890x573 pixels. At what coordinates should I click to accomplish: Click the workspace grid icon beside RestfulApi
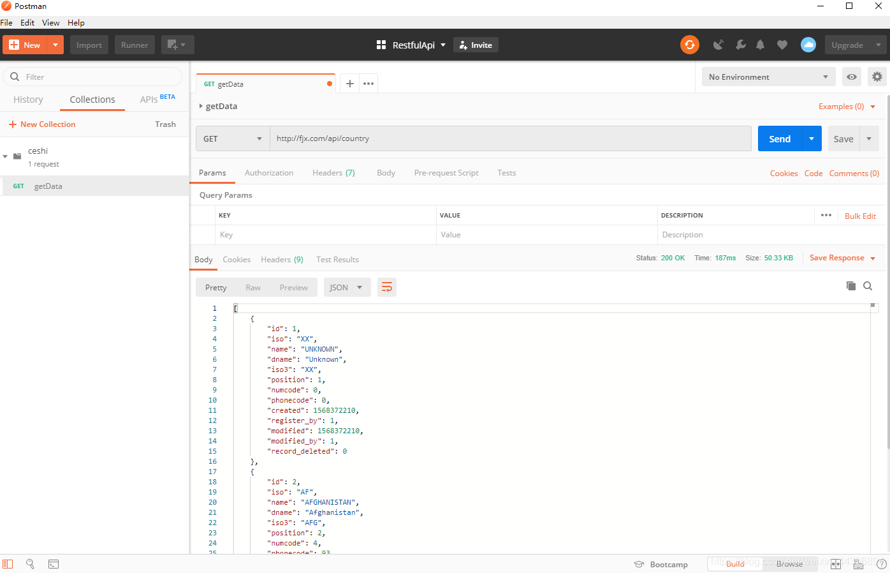pos(381,45)
